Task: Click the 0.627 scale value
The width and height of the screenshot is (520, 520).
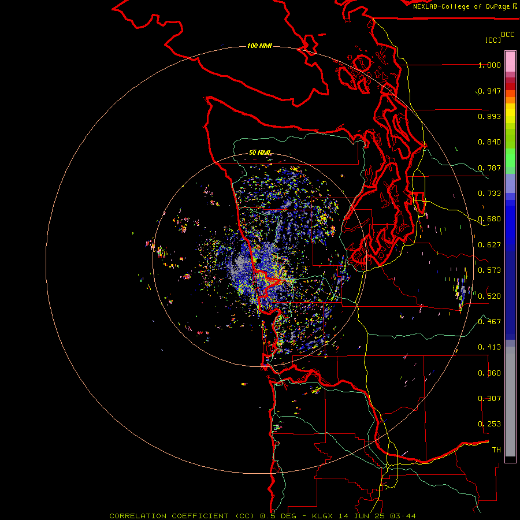Action: click(489, 245)
